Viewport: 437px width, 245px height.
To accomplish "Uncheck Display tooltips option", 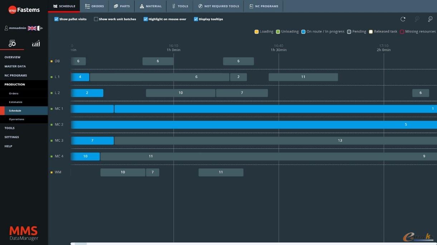I will (196, 19).
